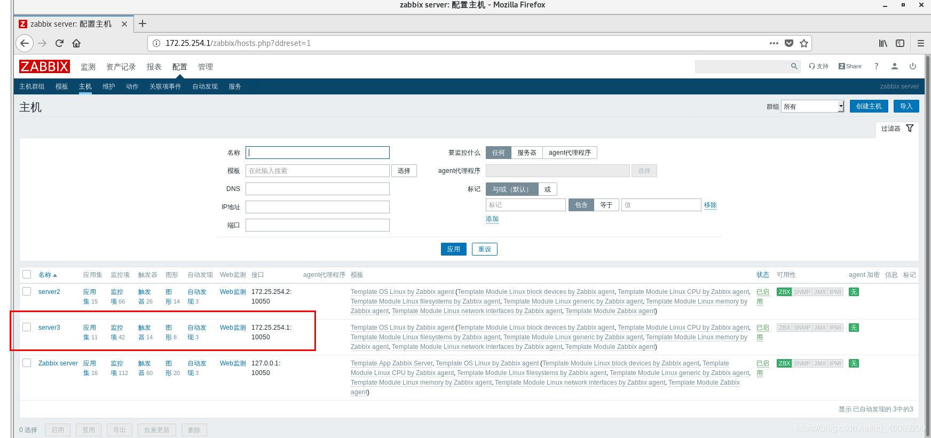
Task: Open Firefox hamburger menu
Action: pos(920,43)
